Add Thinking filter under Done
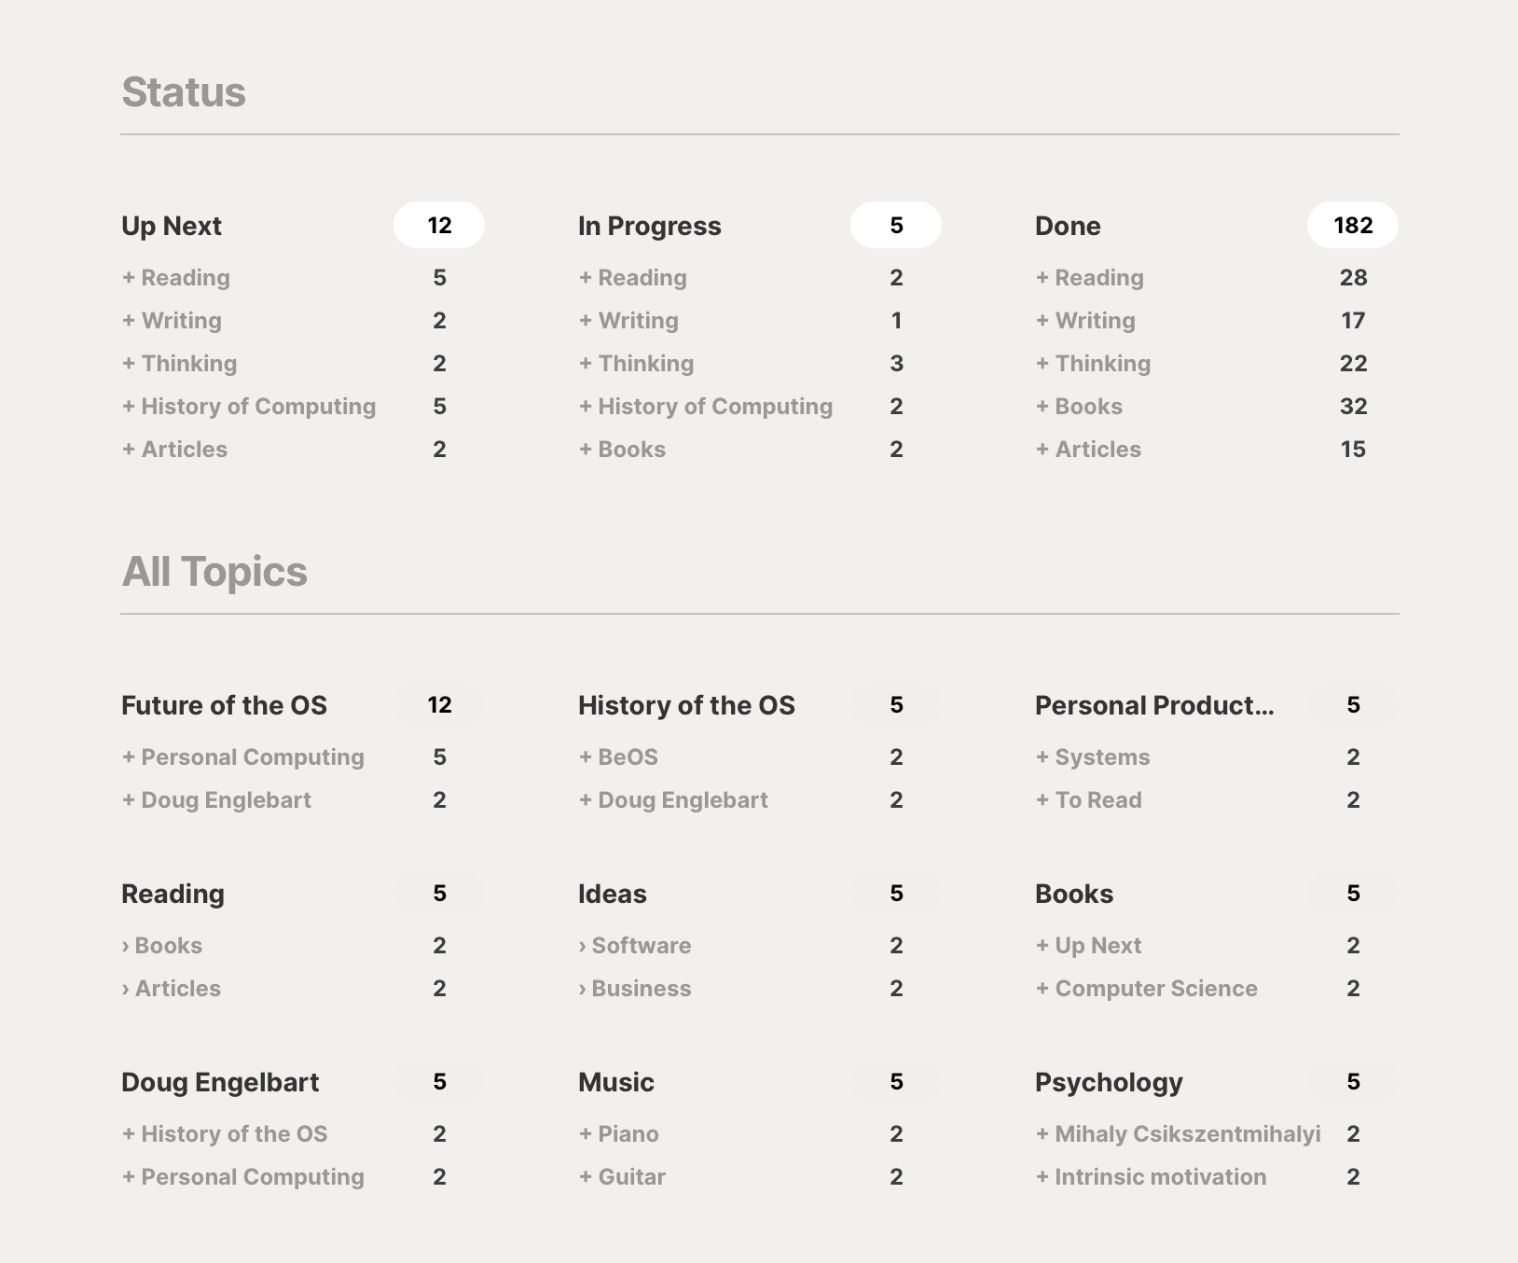1518x1263 pixels. pos(1093,363)
